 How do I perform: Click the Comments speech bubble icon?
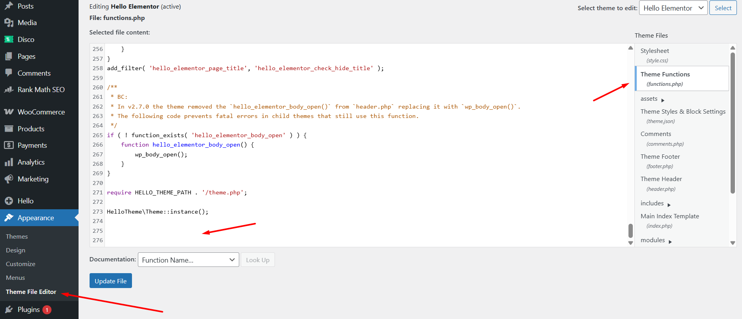[9, 73]
